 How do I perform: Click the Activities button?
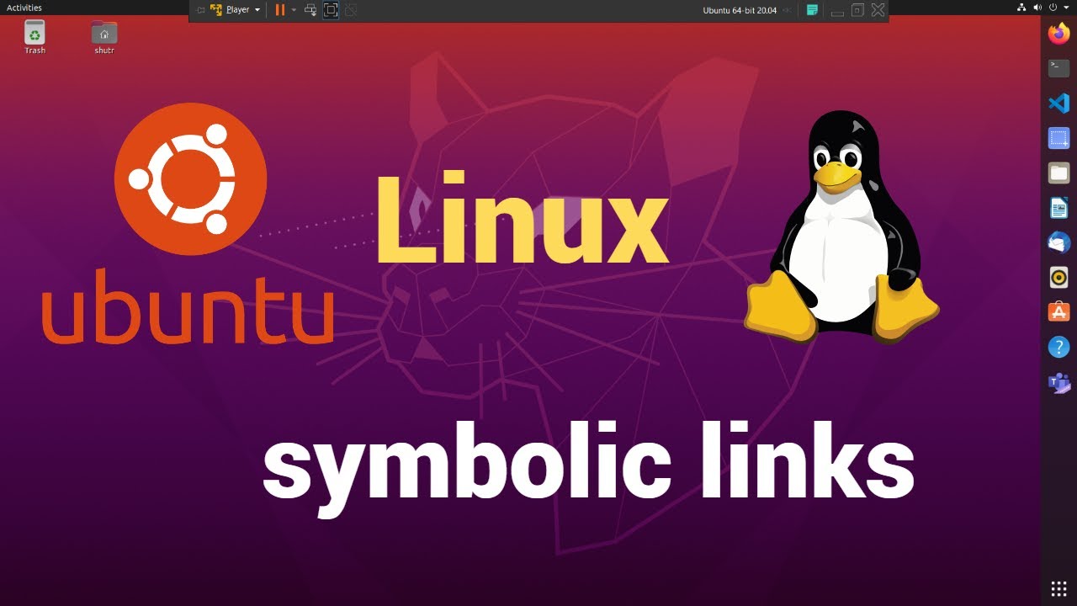pos(24,8)
